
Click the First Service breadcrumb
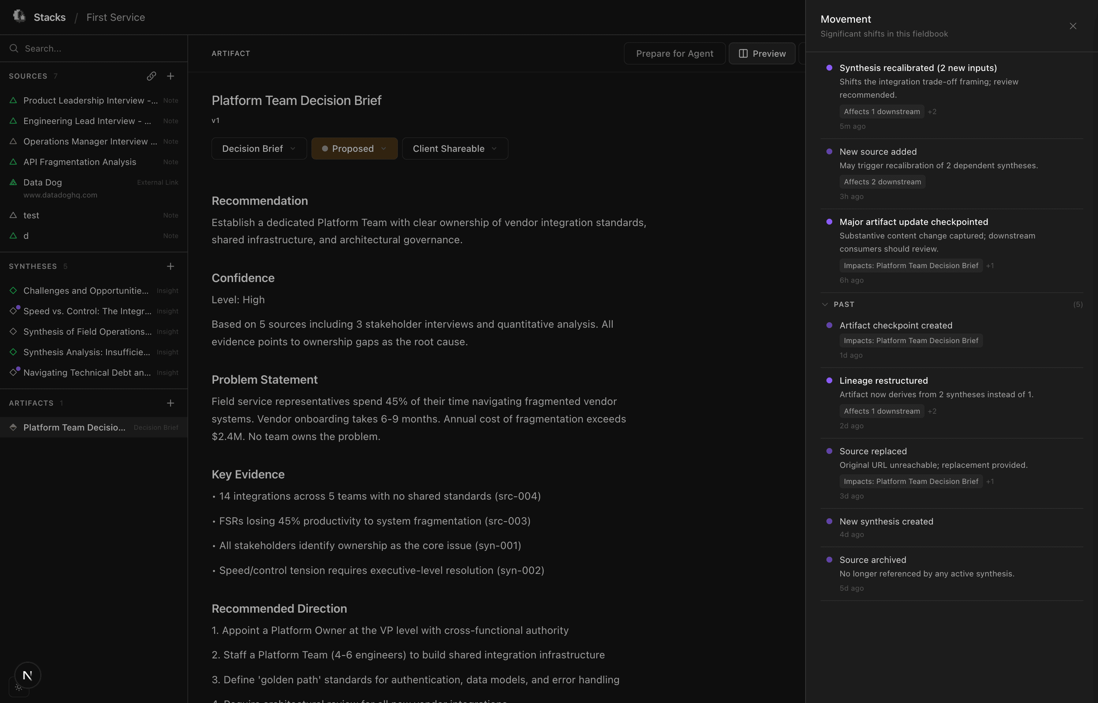pos(116,17)
